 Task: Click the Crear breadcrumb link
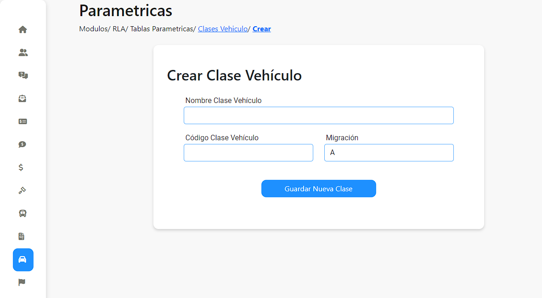point(262,29)
